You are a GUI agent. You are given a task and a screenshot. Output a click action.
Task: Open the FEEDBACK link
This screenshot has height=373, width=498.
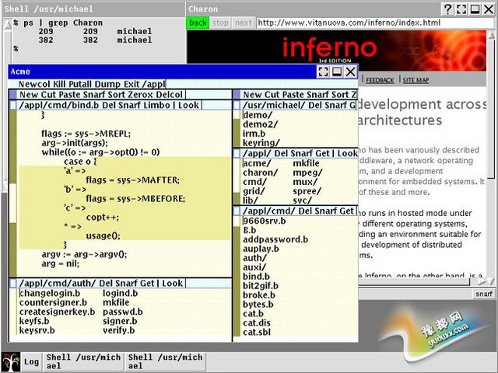[x=380, y=80]
